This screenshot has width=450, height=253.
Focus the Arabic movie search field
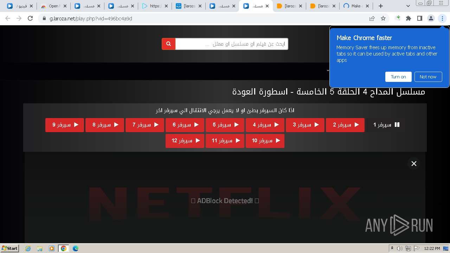[232, 44]
